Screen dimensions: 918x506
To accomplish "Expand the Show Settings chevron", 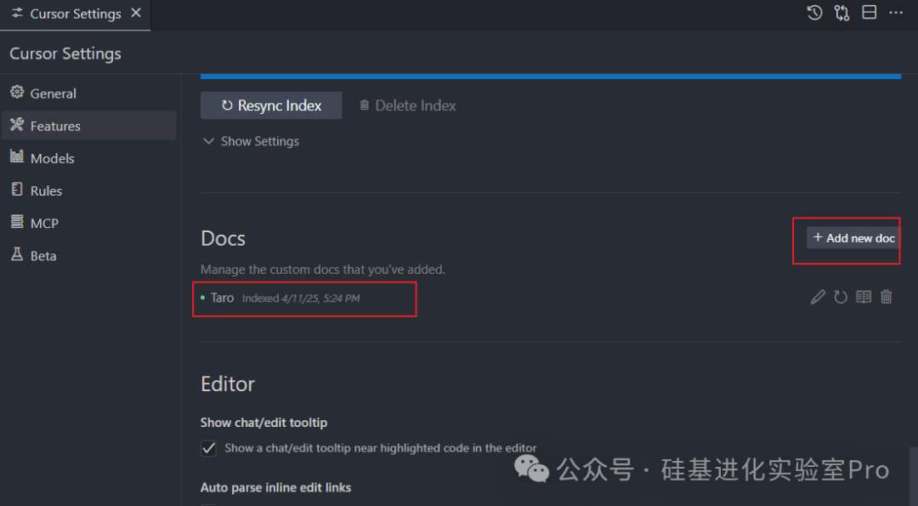I will (208, 141).
